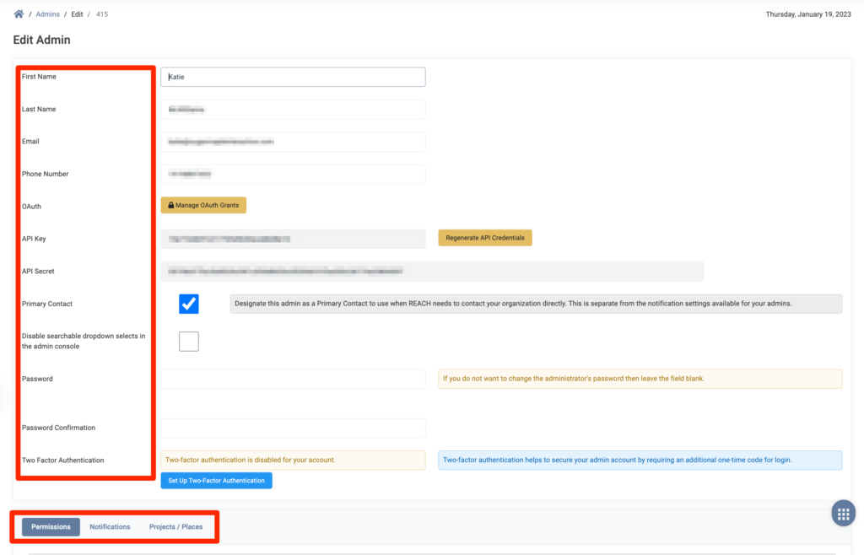Switch to the Permissions tab
Viewport: 864px width, 555px height.
[51, 527]
